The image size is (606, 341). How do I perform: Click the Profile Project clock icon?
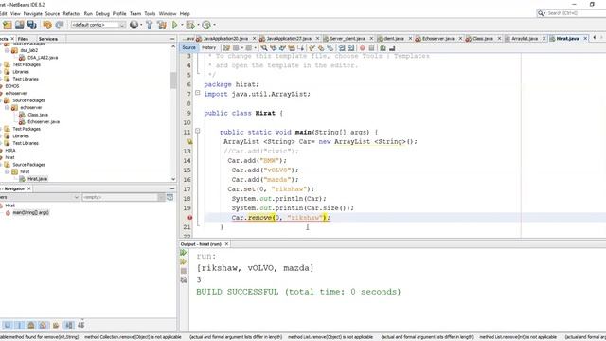(206, 26)
